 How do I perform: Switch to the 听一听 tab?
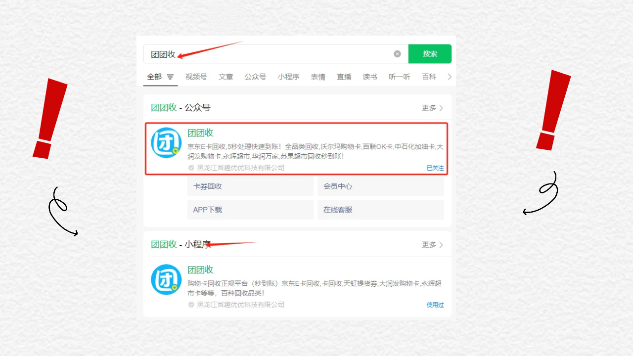pyautogui.click(x=400, y=77)
